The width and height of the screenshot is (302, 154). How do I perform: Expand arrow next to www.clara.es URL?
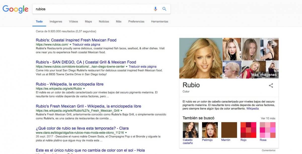point(126,133)
